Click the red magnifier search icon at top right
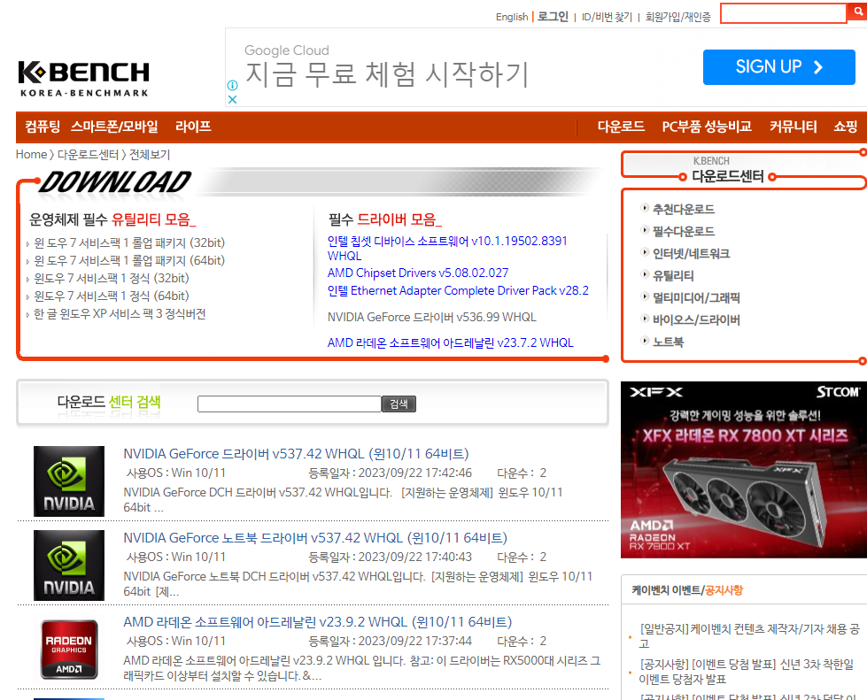Image resolution: width=867 pixels, height=700 pixels. point(855,12)
